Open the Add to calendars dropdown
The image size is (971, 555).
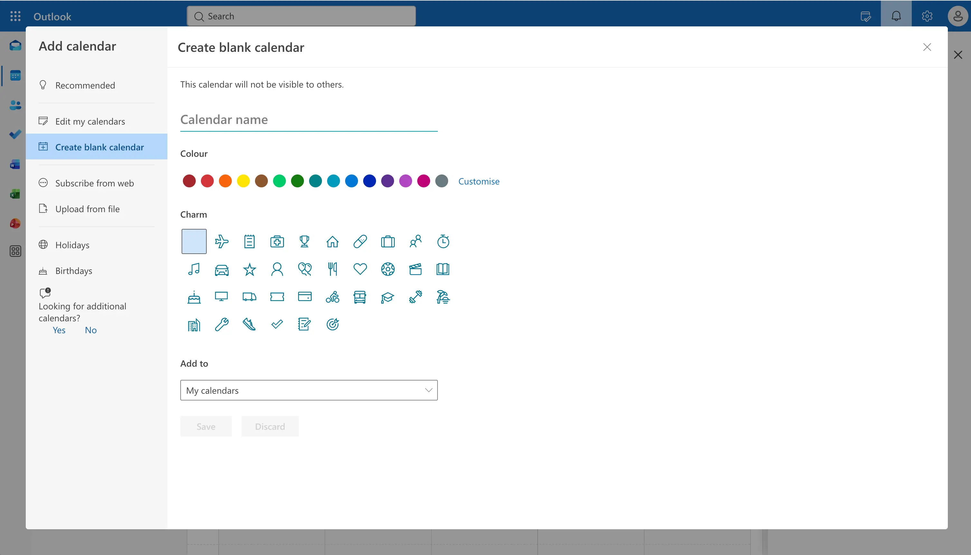click(x=309, y=390)
